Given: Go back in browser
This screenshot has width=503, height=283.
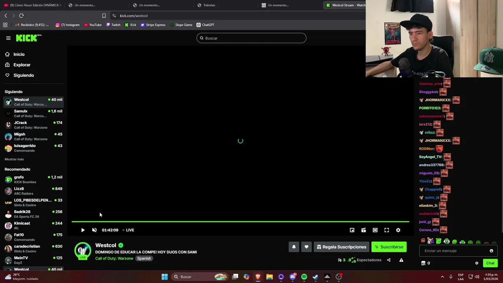Looking at the screenshot, I should coord(6,16).
